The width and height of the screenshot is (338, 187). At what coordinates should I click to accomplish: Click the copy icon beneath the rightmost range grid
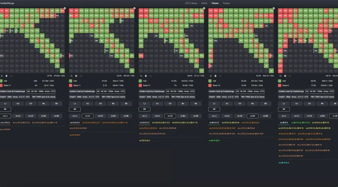pos(281,76)
